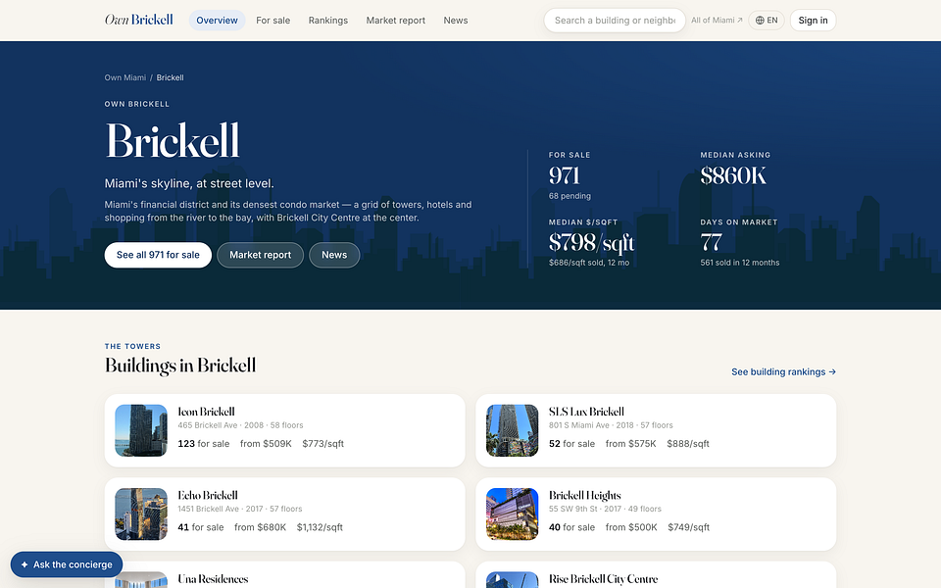Open the EN language selector
This screenshot has width=941, height=588.
click(767, 21)
